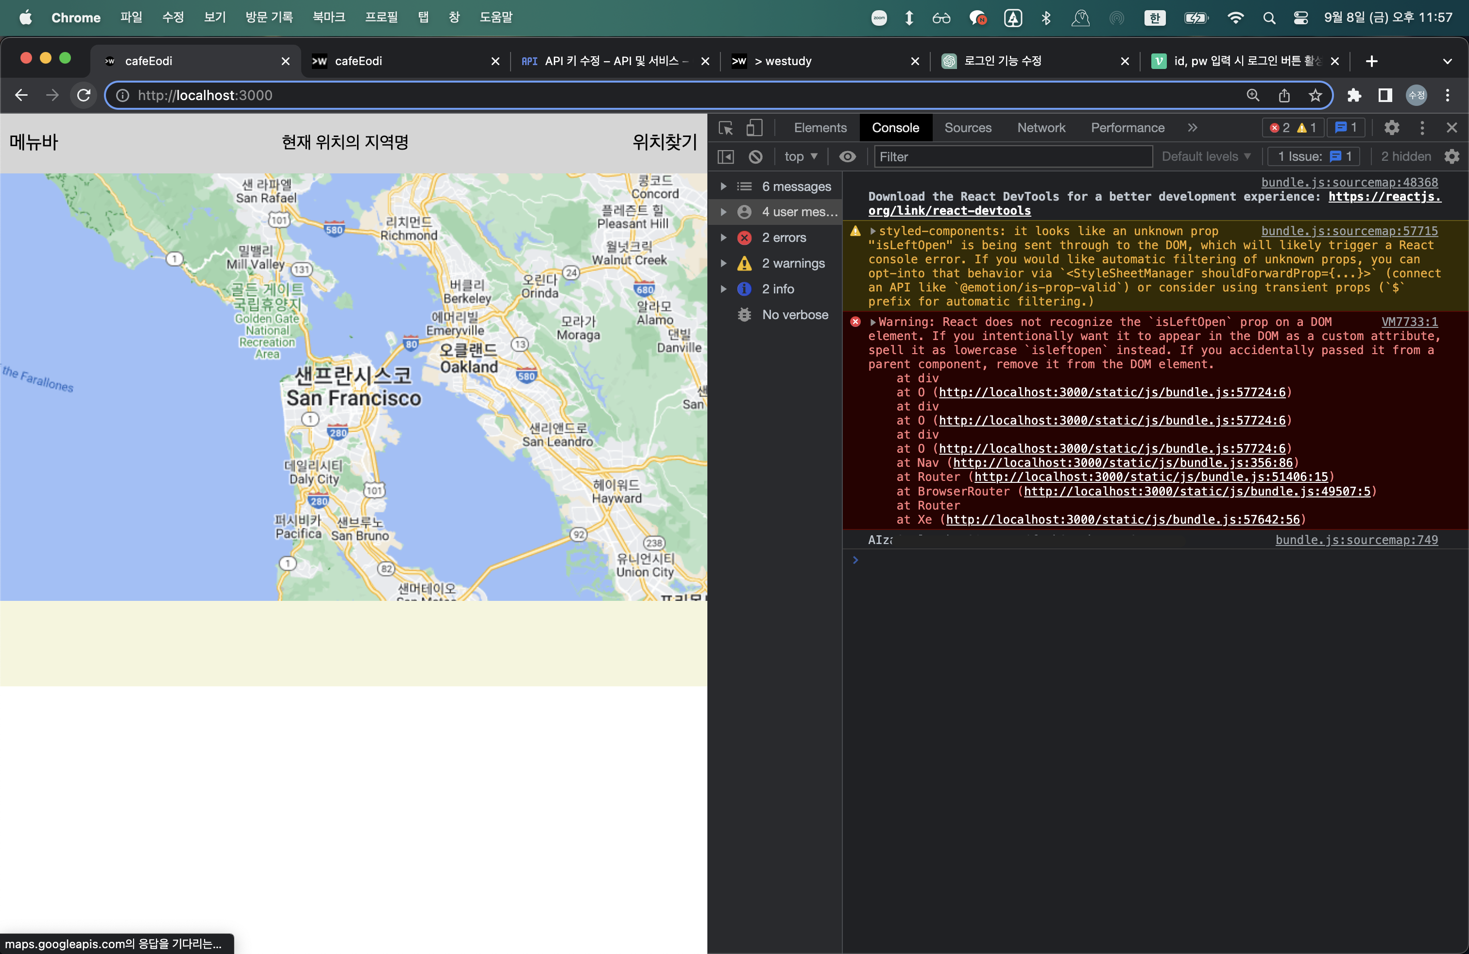Image resolution: width=1469 pixels, height=954 pixels.
Task: Show more DevTools tabs with double chevron
Action: click(1193, 128)
